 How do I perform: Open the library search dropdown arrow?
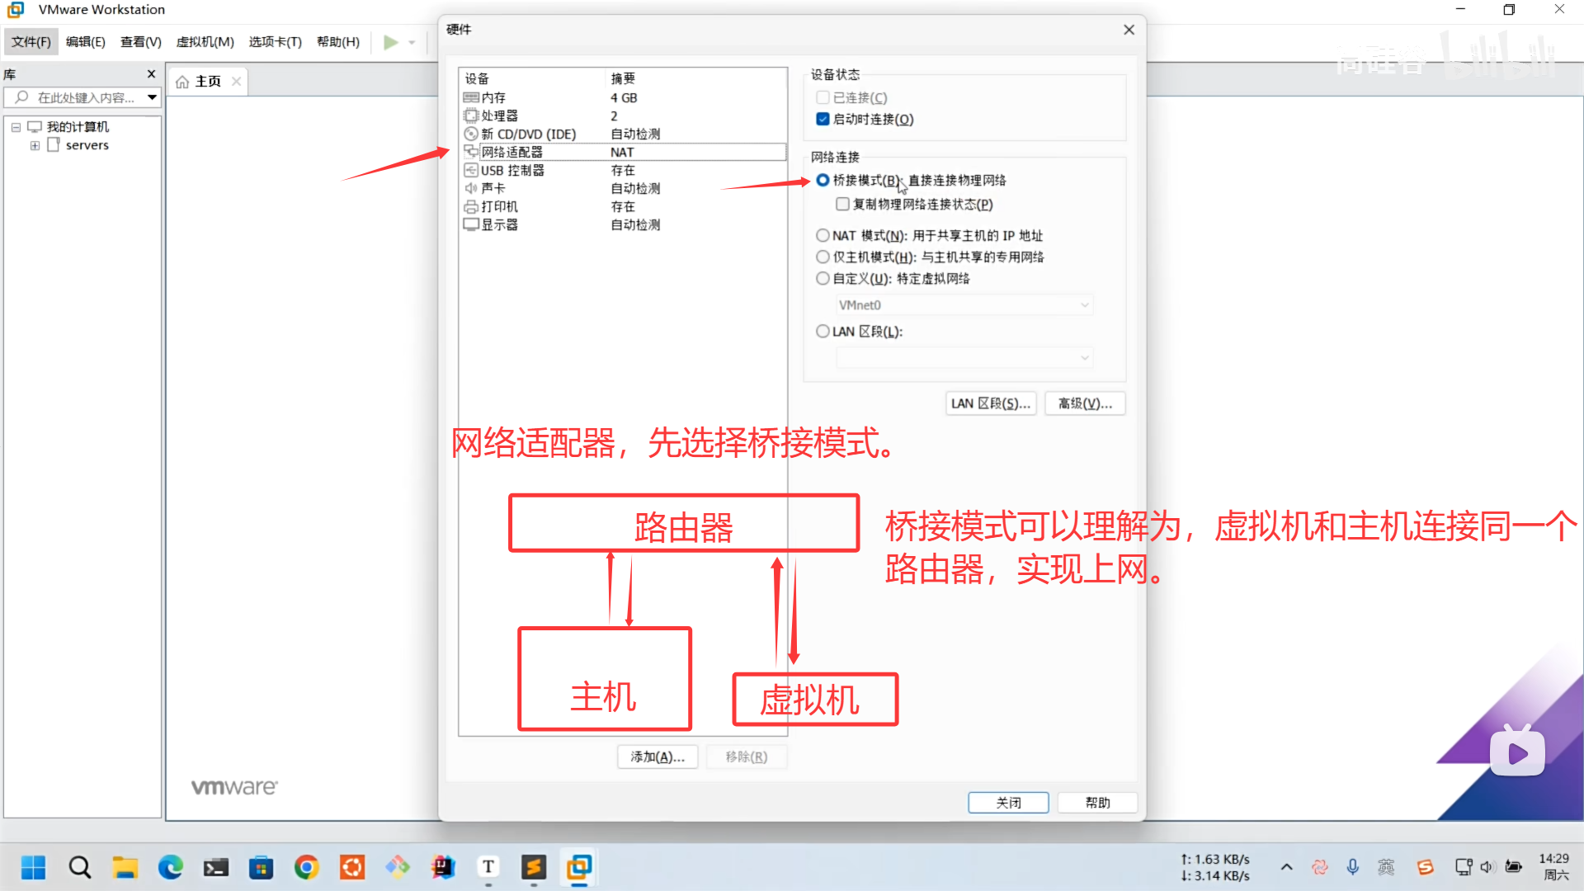(153, 97)
